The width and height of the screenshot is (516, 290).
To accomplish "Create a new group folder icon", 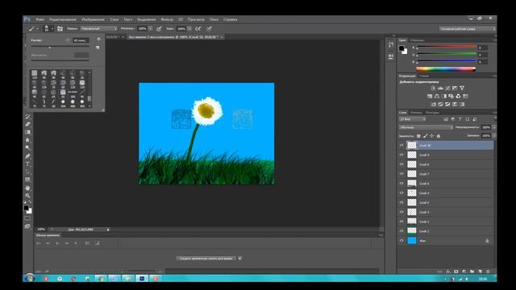I will point(472,271).
